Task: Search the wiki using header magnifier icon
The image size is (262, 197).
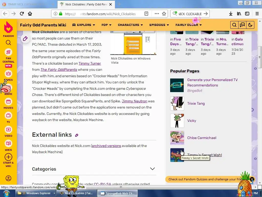Action: (234, 25)
